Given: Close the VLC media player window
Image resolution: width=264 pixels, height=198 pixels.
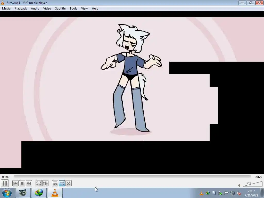Looking at the screenshot, I should click(259, 3).
